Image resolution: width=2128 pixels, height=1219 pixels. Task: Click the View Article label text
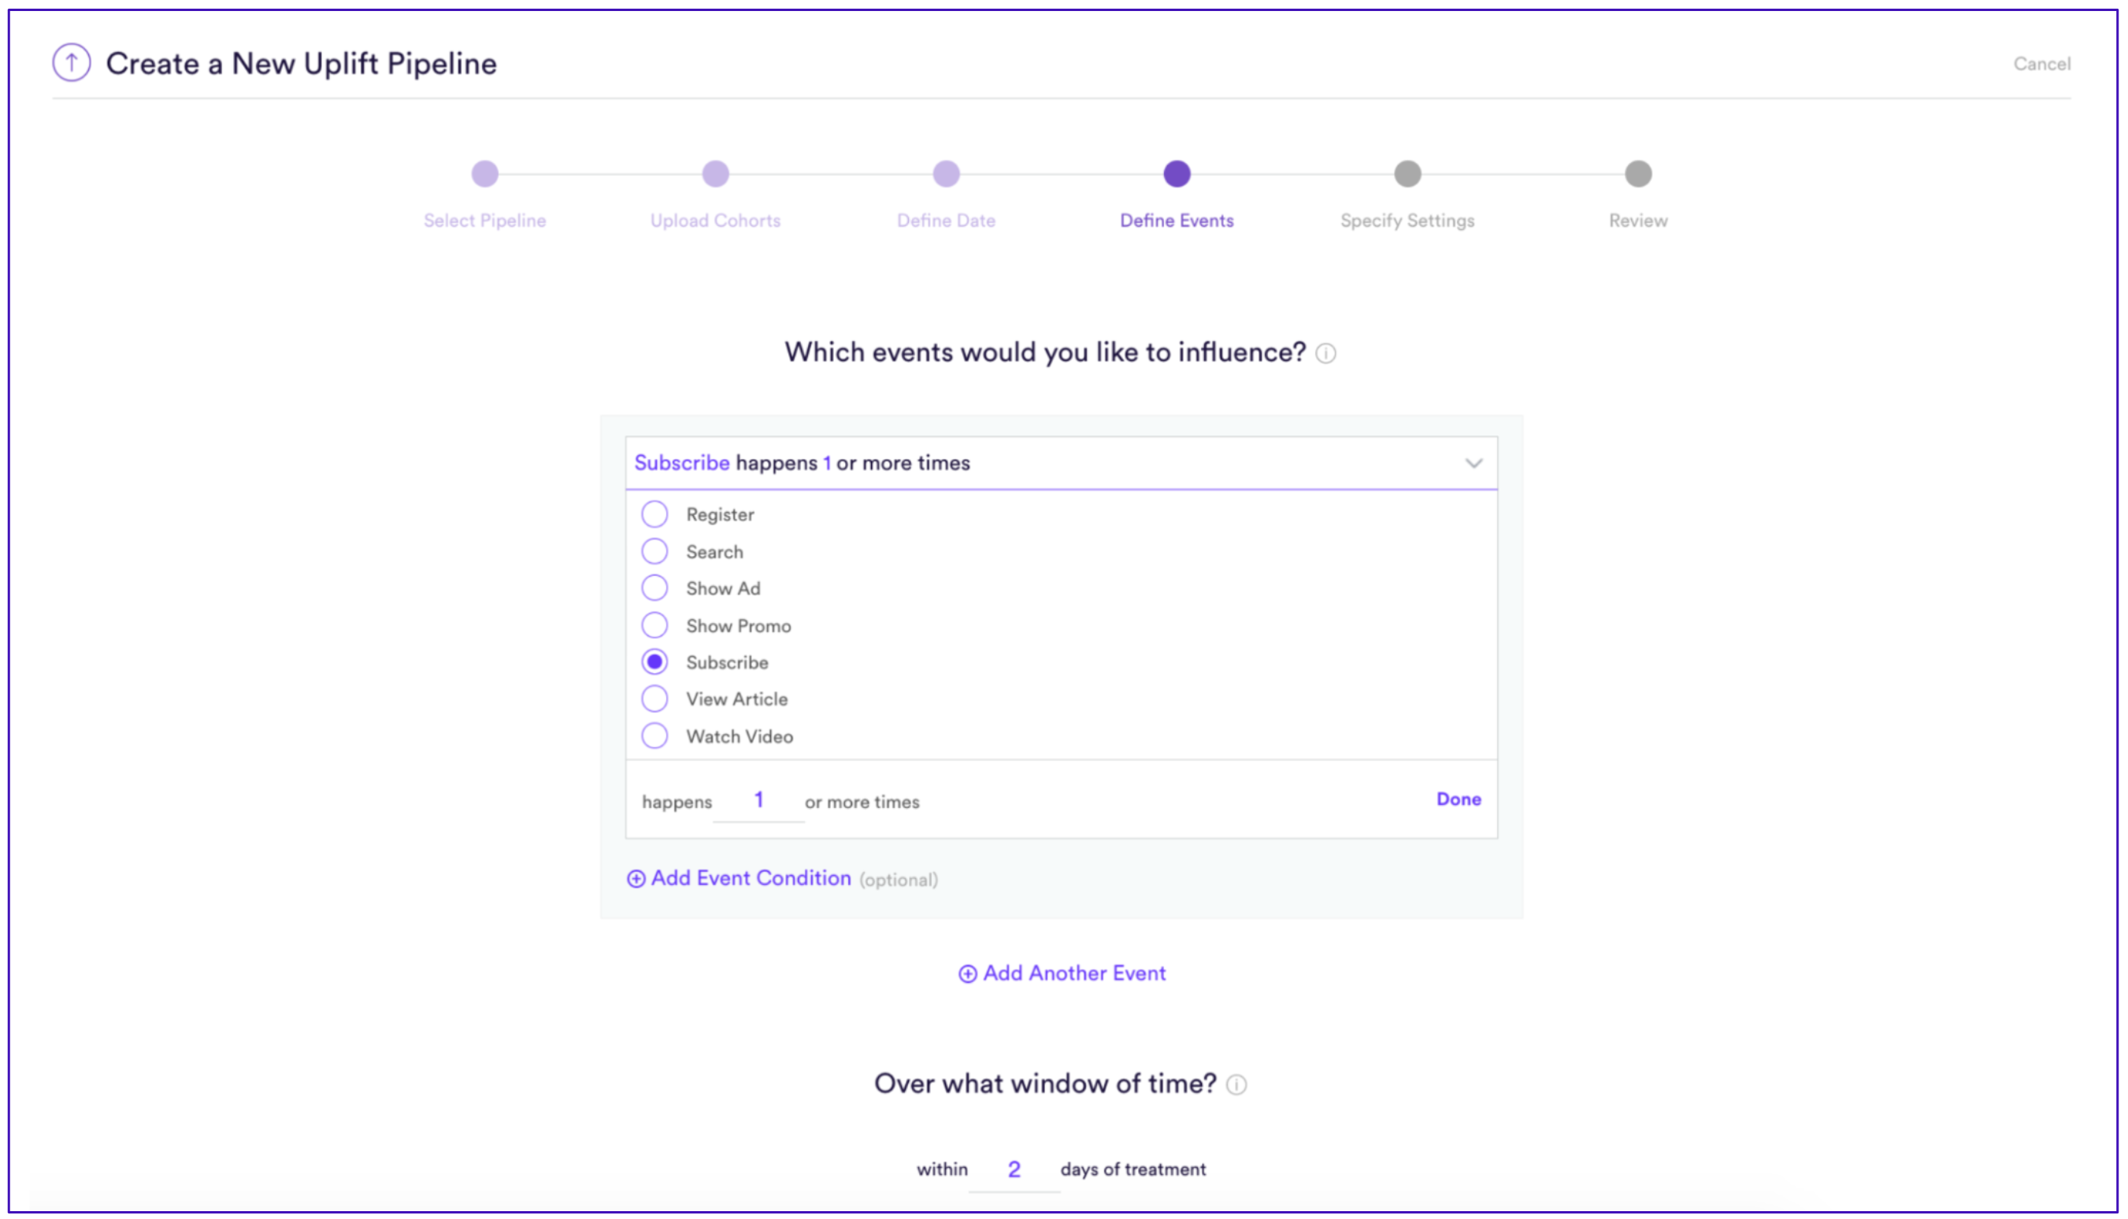736,699
